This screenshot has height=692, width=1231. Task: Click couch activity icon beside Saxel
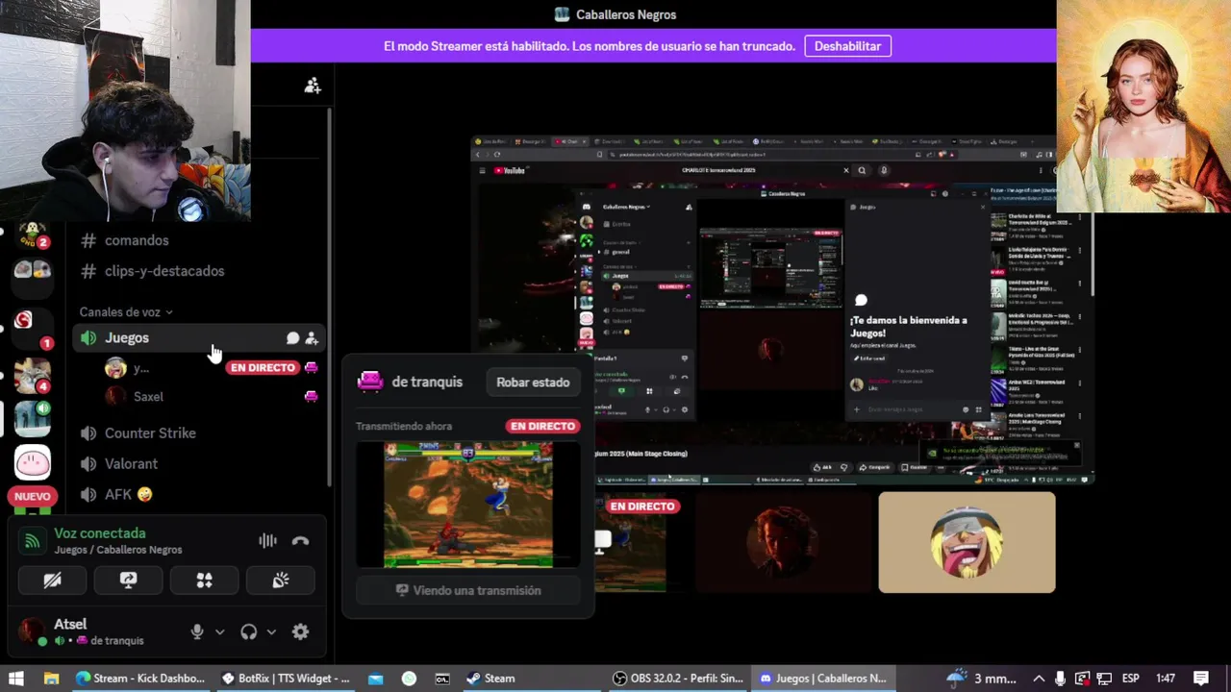[311, 396]
